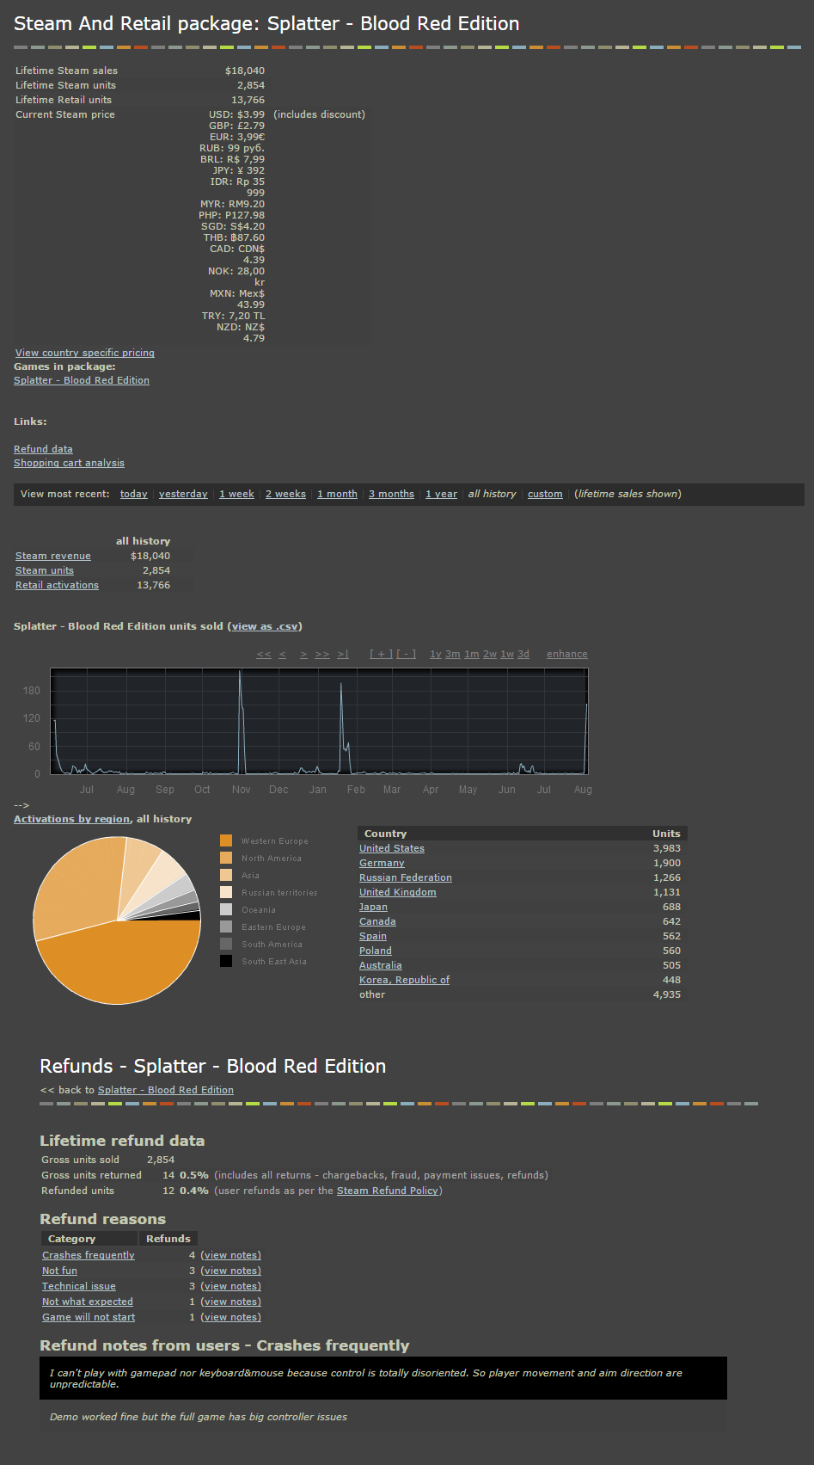The height and width of the screenshot is (1465, 814).
Task: Show sales for yesterday
Action: coord(183,494)
